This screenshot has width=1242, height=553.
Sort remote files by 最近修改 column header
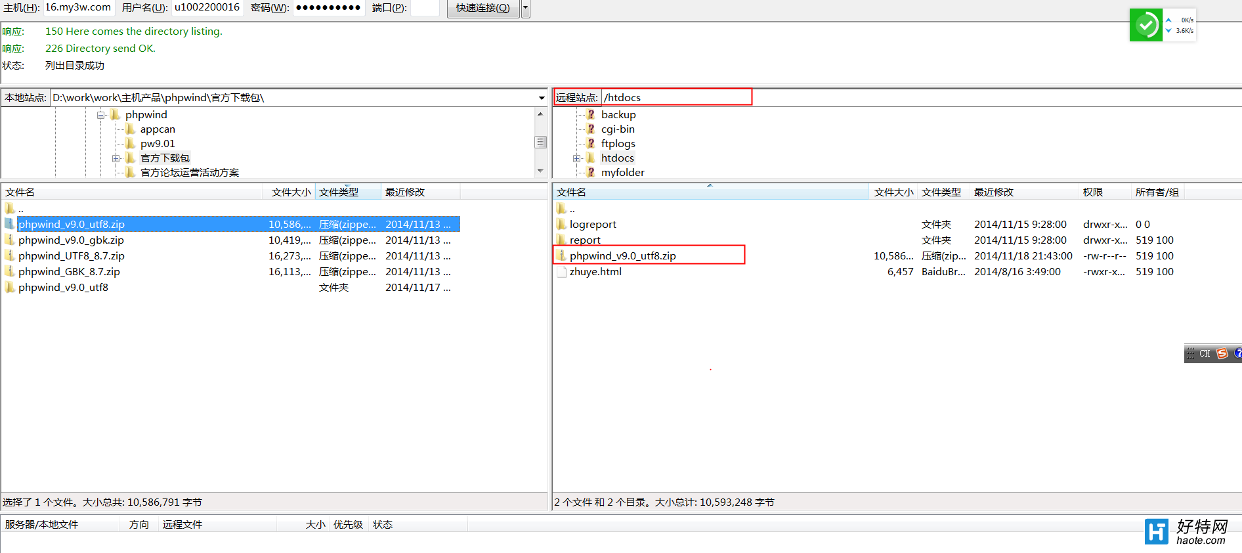[1024, 192]
